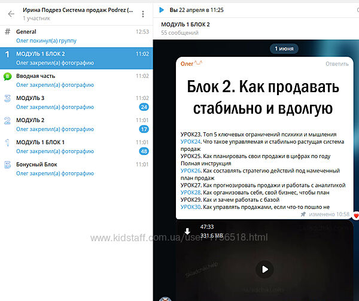Click the 24 unread counter badge
This screenshot has height=301, width=359.
click(144, 107)
